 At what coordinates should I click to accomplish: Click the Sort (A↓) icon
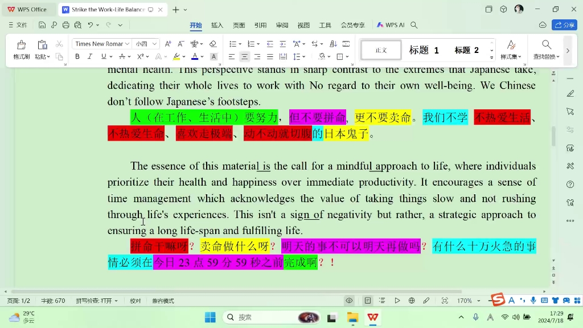[333, 44]
